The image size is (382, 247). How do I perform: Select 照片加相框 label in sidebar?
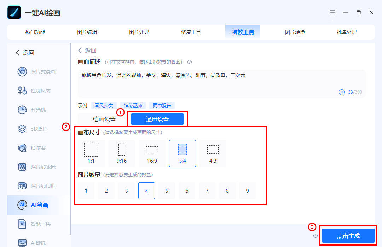43,186
